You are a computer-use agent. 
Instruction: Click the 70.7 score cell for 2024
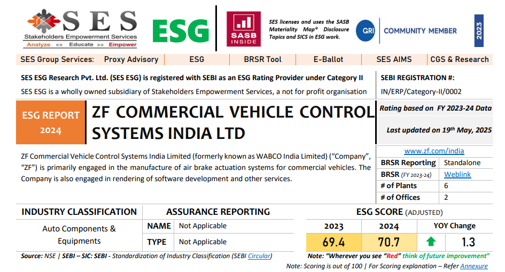389,242
